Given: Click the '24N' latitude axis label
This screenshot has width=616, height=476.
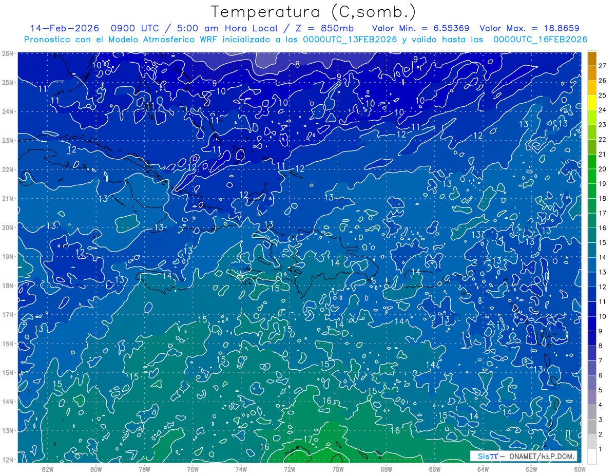Looking at the screenshot, I should (x=7, y=111).
